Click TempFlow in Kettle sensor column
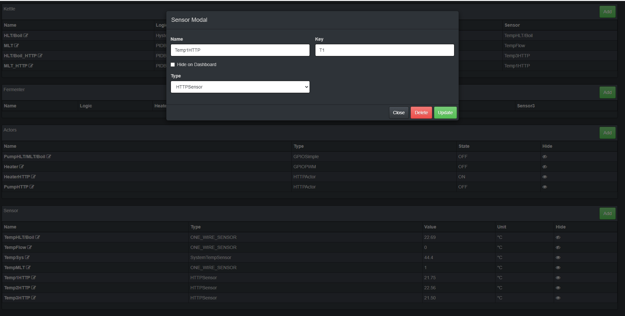The height and width of the screenshot is (316, 625). (514, 46)
